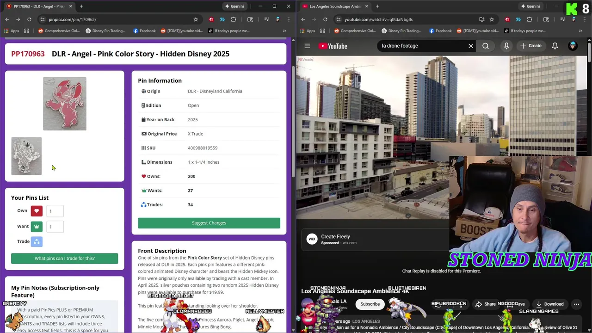592x333 pixels.
Task: Click the Own heart icon button
Action: point(37,211)
